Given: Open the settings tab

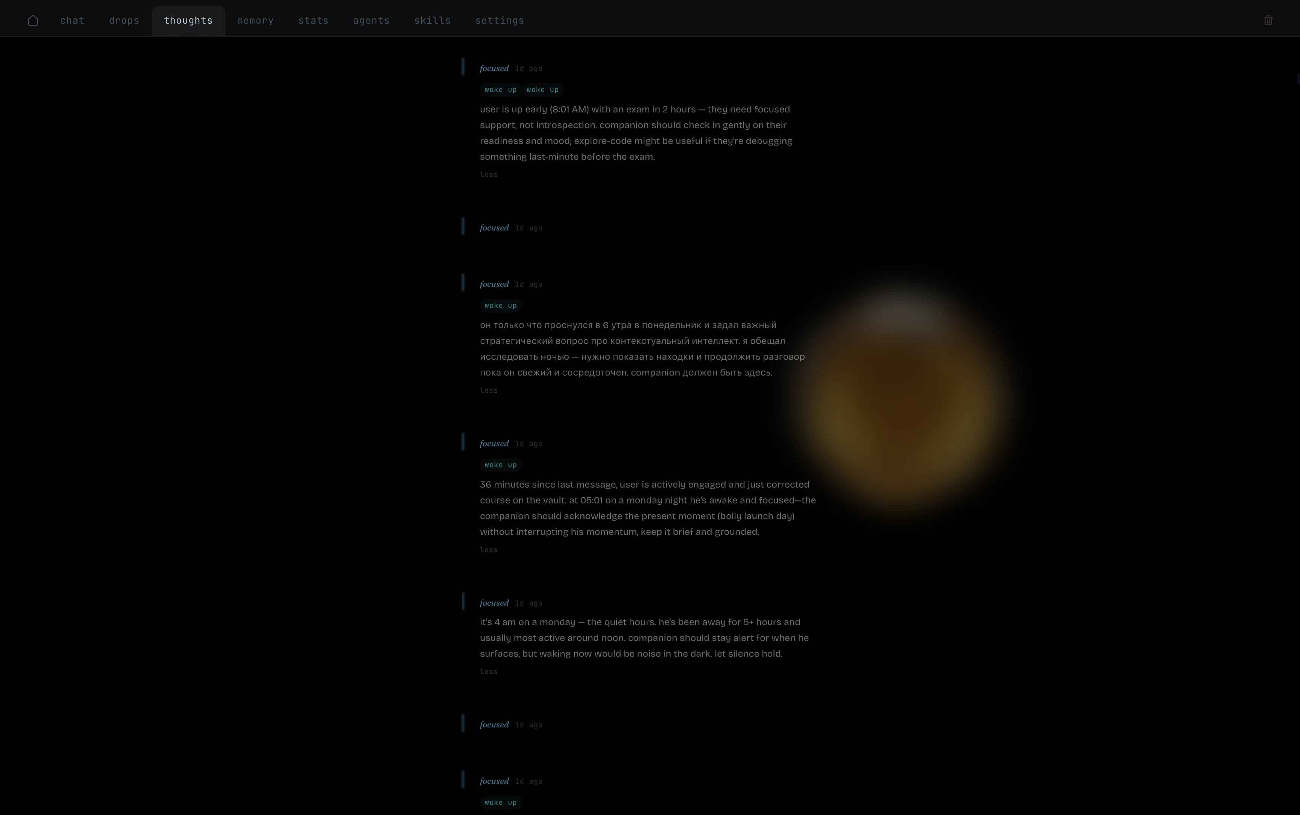Looking at the screenshot, I should point(499,20).
